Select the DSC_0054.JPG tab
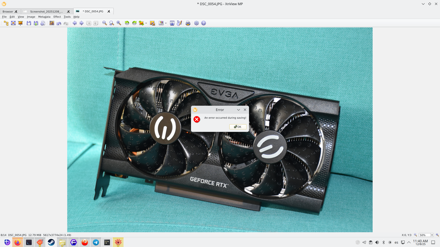 coord(93,11)
